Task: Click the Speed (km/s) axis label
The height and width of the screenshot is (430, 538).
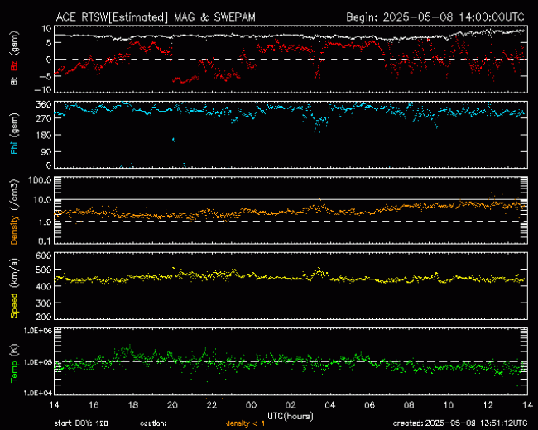Action: click(14, 288)
